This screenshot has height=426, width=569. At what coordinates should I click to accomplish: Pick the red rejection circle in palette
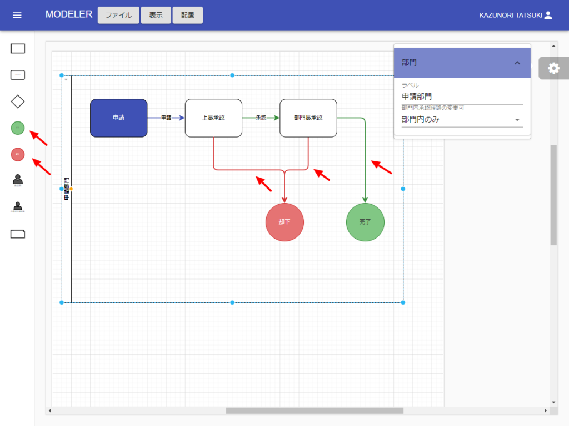click(x=18, y=154)
